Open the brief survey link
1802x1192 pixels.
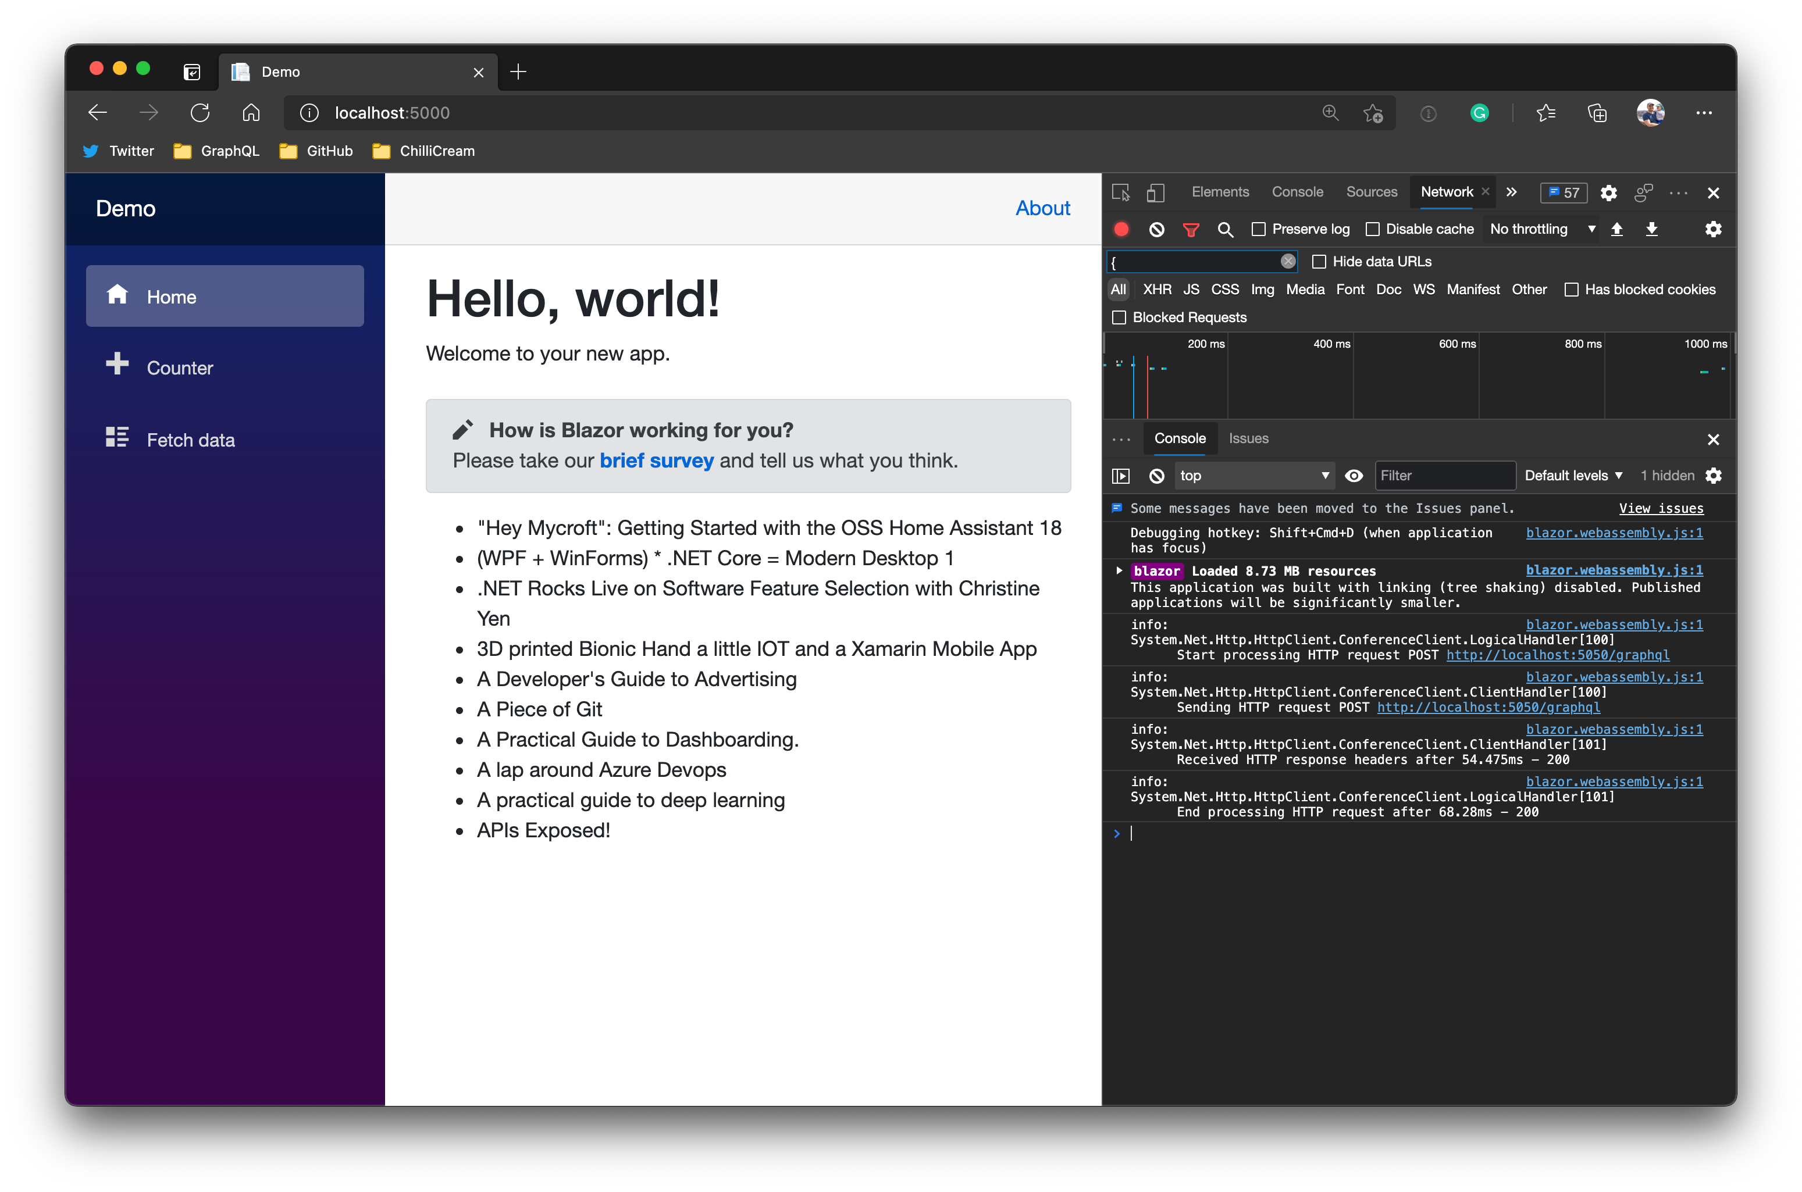[656, 461]
